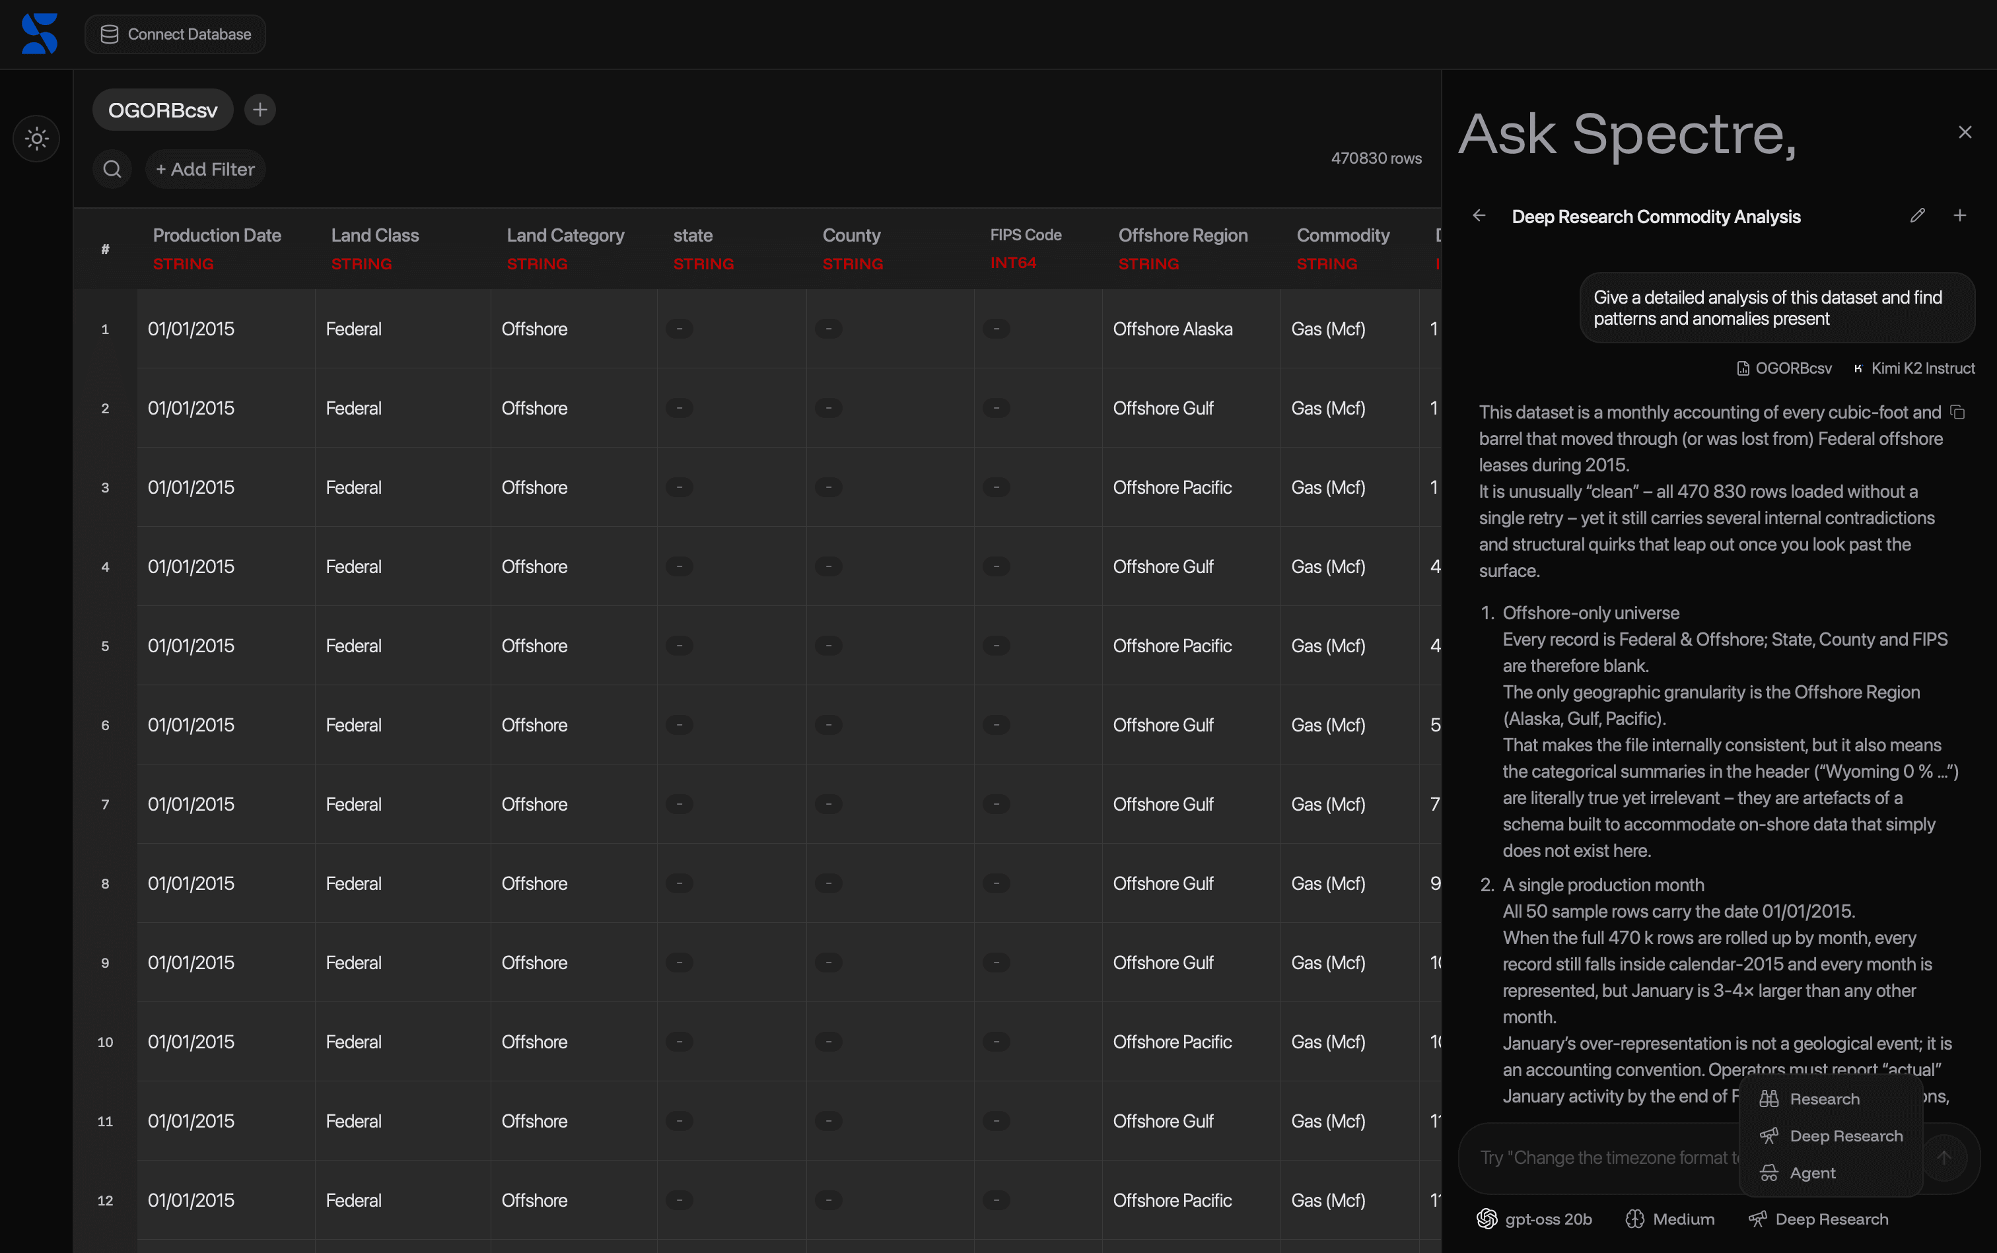This screenshot has width=1997, height=1253.
Task: Select Research mode from popup menu
Action: pyautogui.click(x=1824, y=1099)
